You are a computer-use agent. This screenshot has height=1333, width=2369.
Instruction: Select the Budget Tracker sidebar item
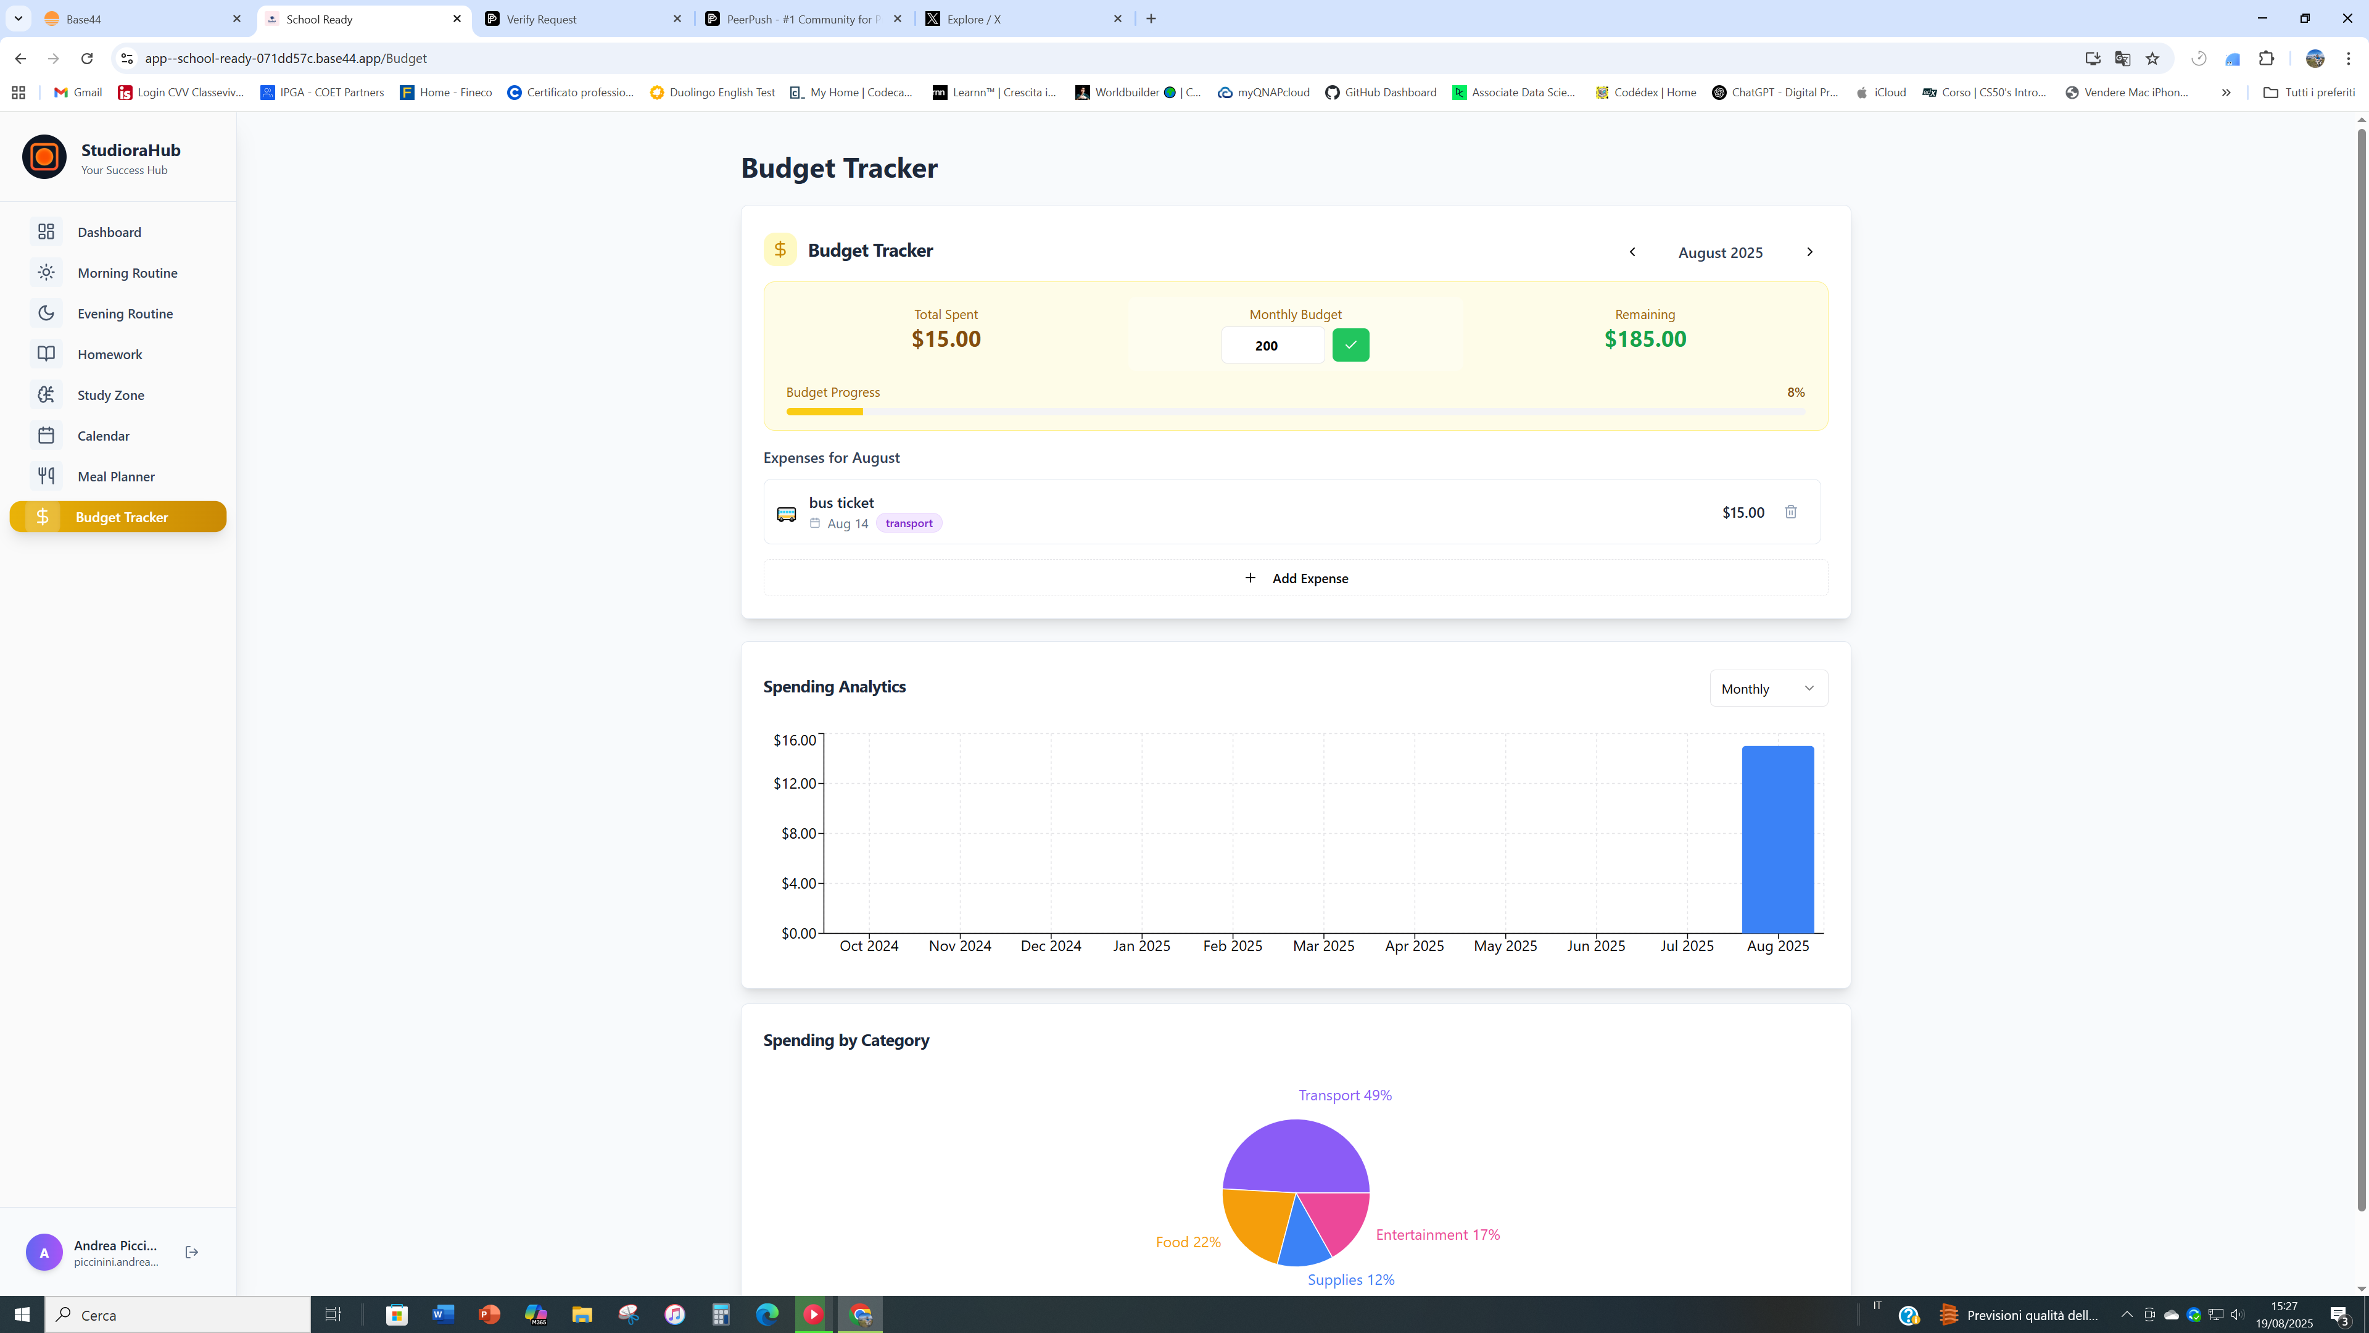click(x=118, y=516)
